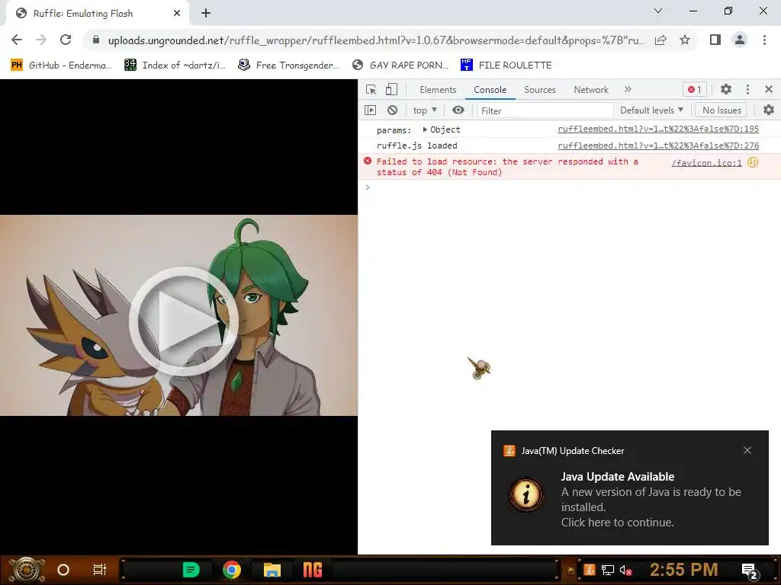Click the red error icon in the console

tap(368, 161)
